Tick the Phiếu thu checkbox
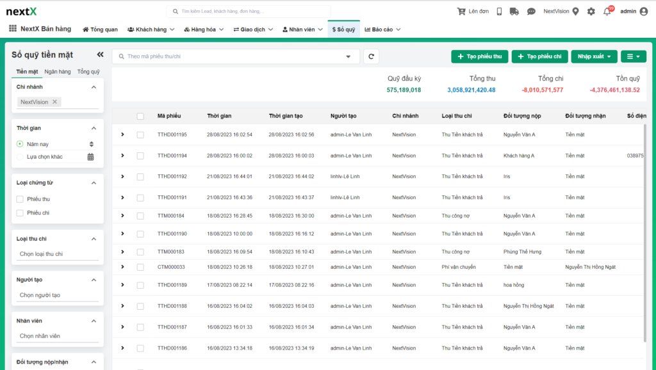 pos(20,199)
